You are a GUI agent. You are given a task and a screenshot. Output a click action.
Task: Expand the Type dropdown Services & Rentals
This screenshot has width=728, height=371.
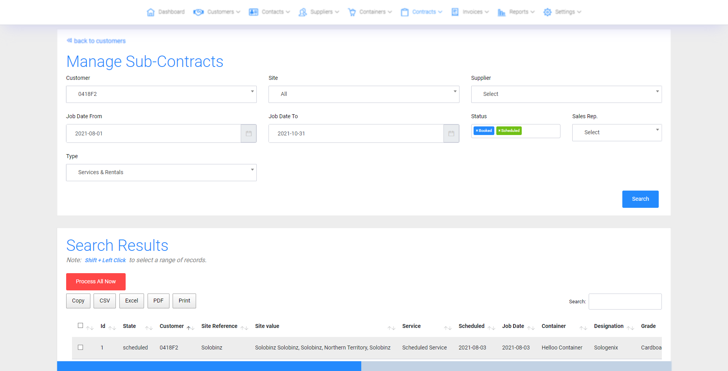coord(161,173)
